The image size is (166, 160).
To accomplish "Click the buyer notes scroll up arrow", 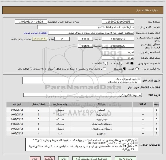I will coord(136,140).
